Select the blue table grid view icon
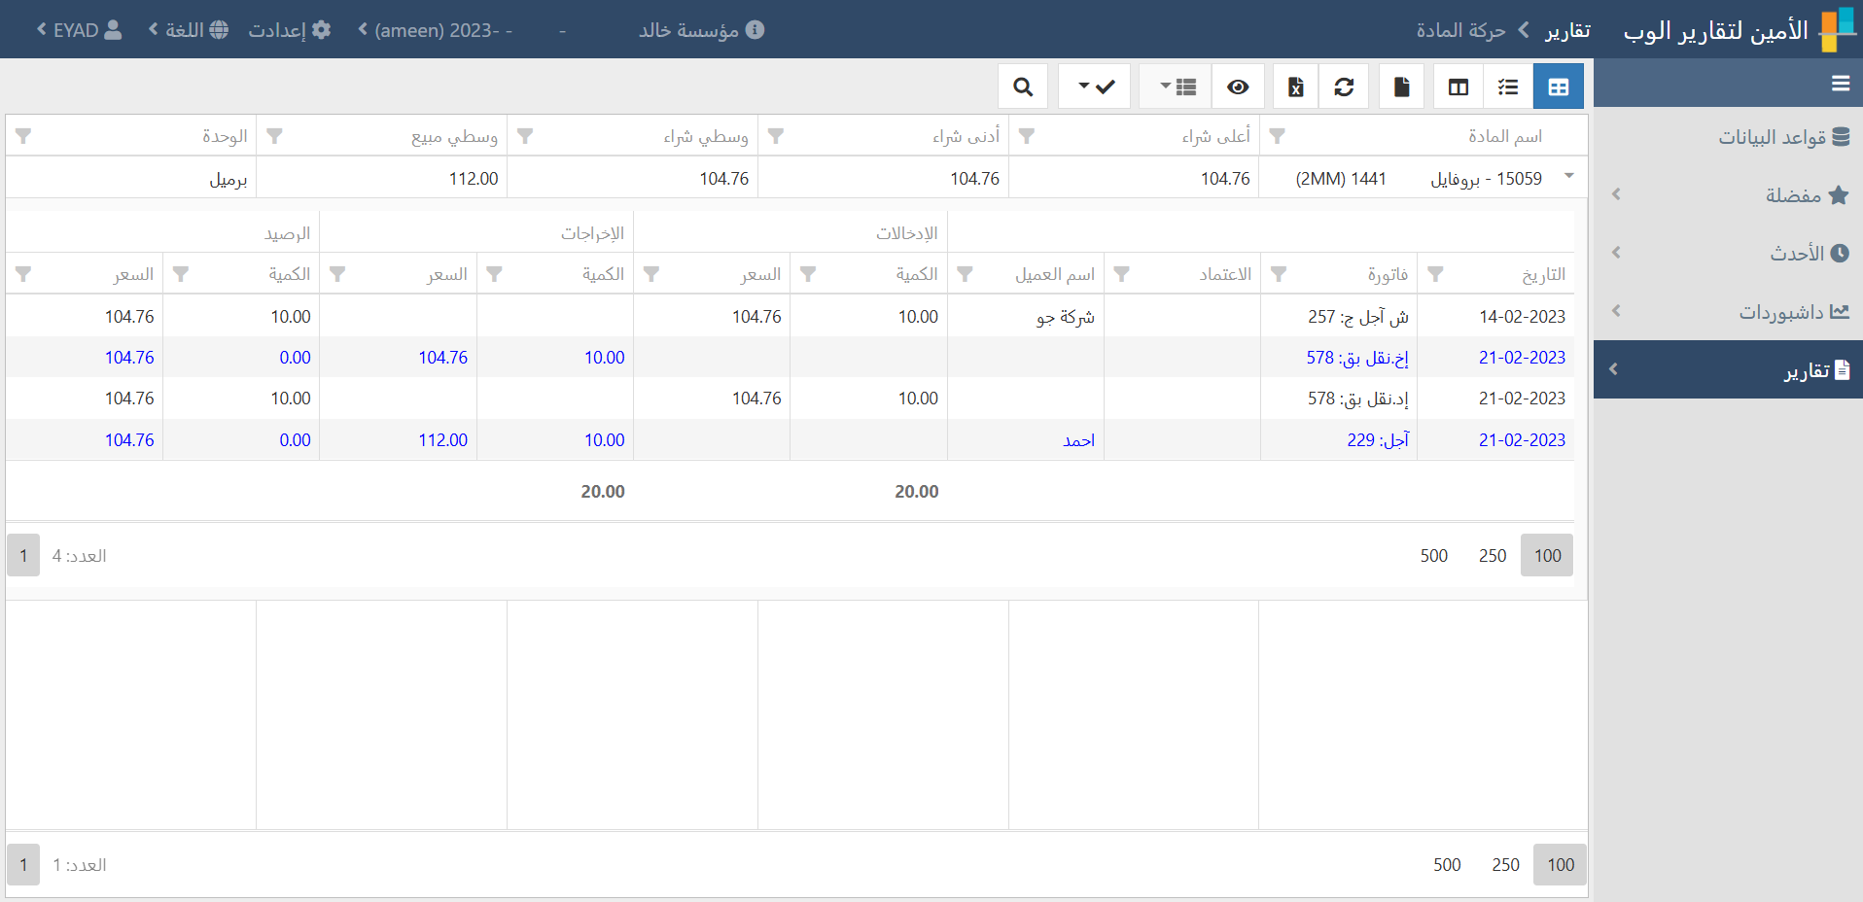The width and height of the screenshot is (1863, 902). pyautogui.click(x=1558, y=87)
